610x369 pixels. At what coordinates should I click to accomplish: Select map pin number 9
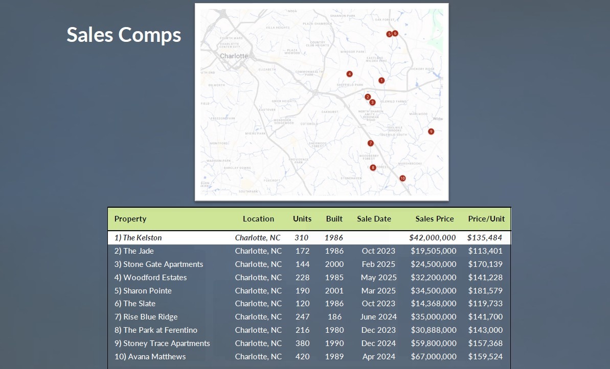431,131
